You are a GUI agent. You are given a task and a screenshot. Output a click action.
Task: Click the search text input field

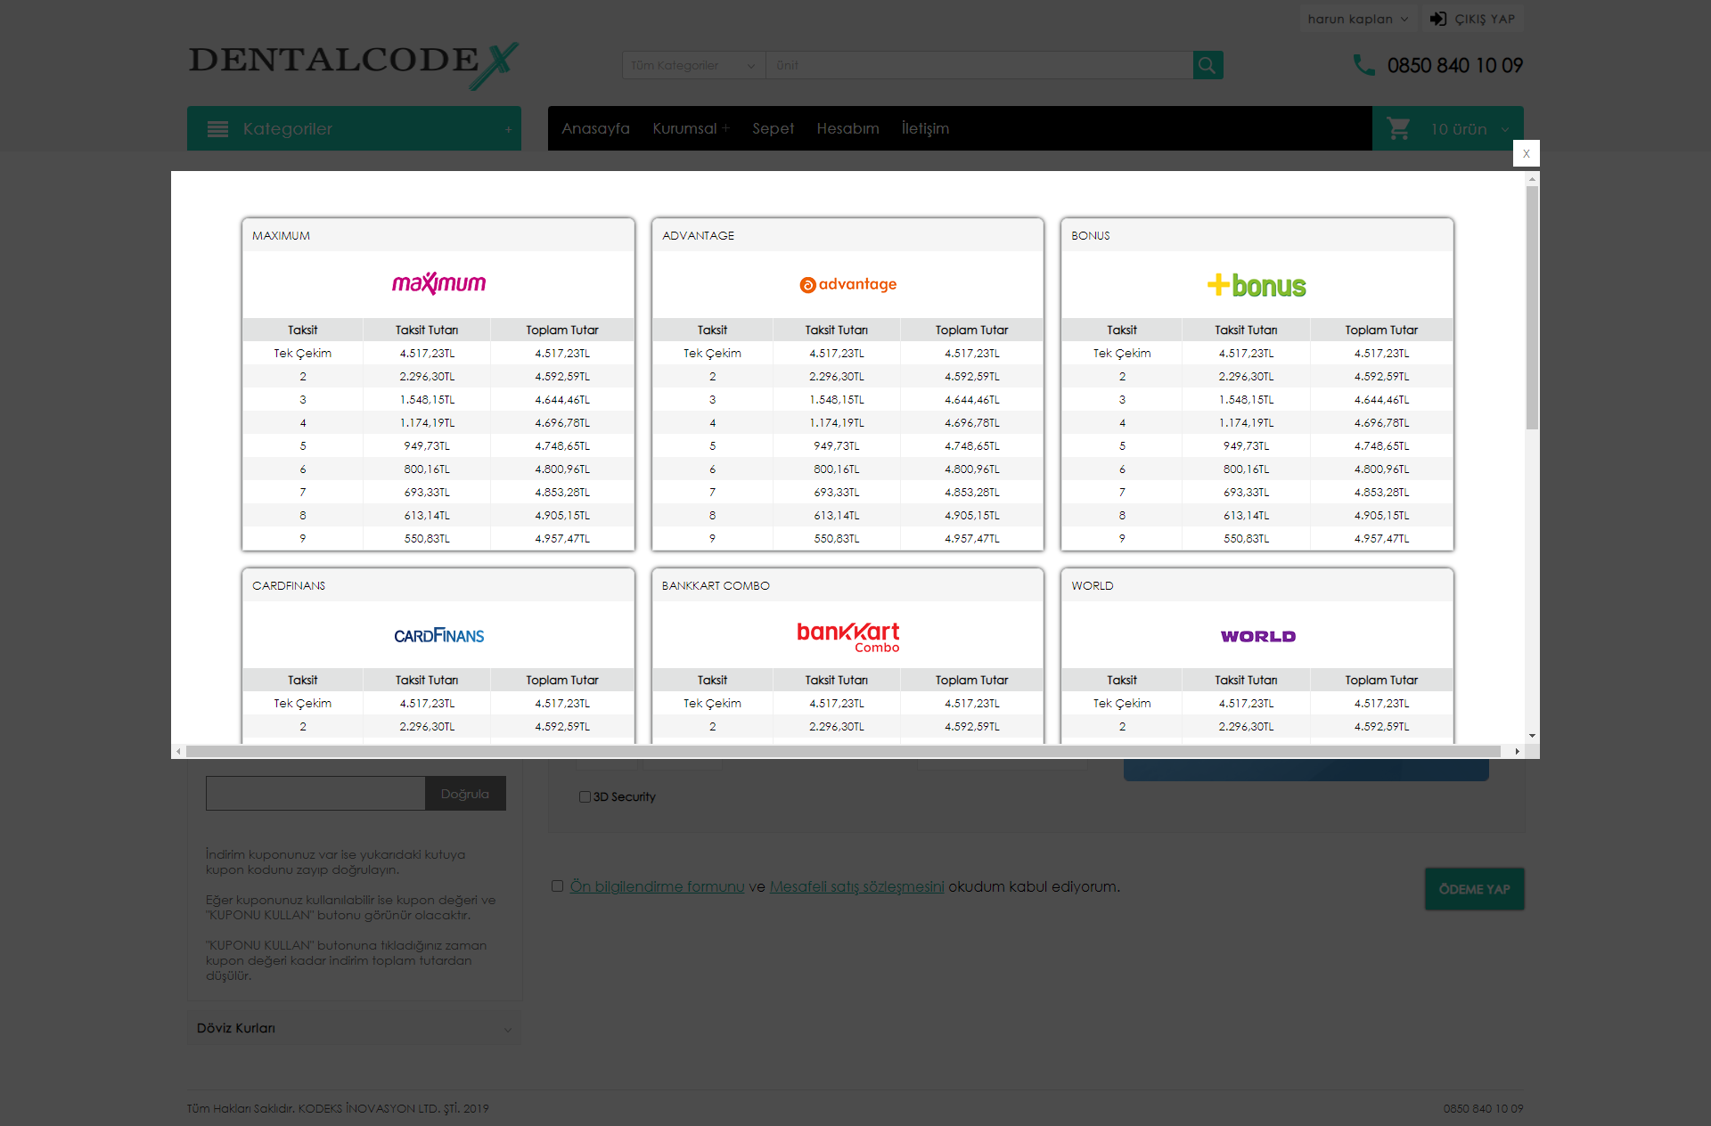(x=979, y=65)
